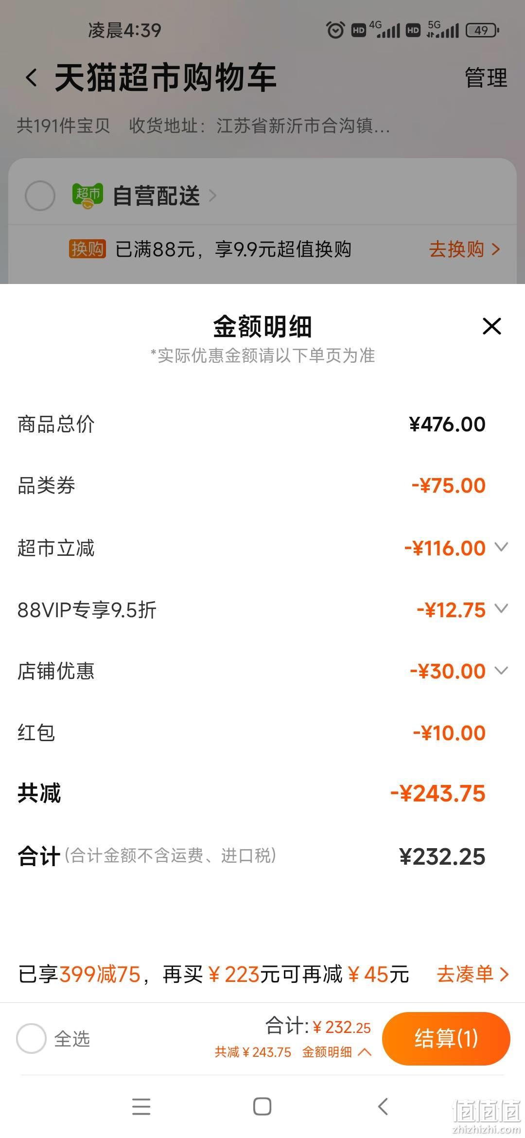Viewport: 525px width, 1138px height.
Task: Tap the Android home square icon
Action: (x=262, y=1106)
